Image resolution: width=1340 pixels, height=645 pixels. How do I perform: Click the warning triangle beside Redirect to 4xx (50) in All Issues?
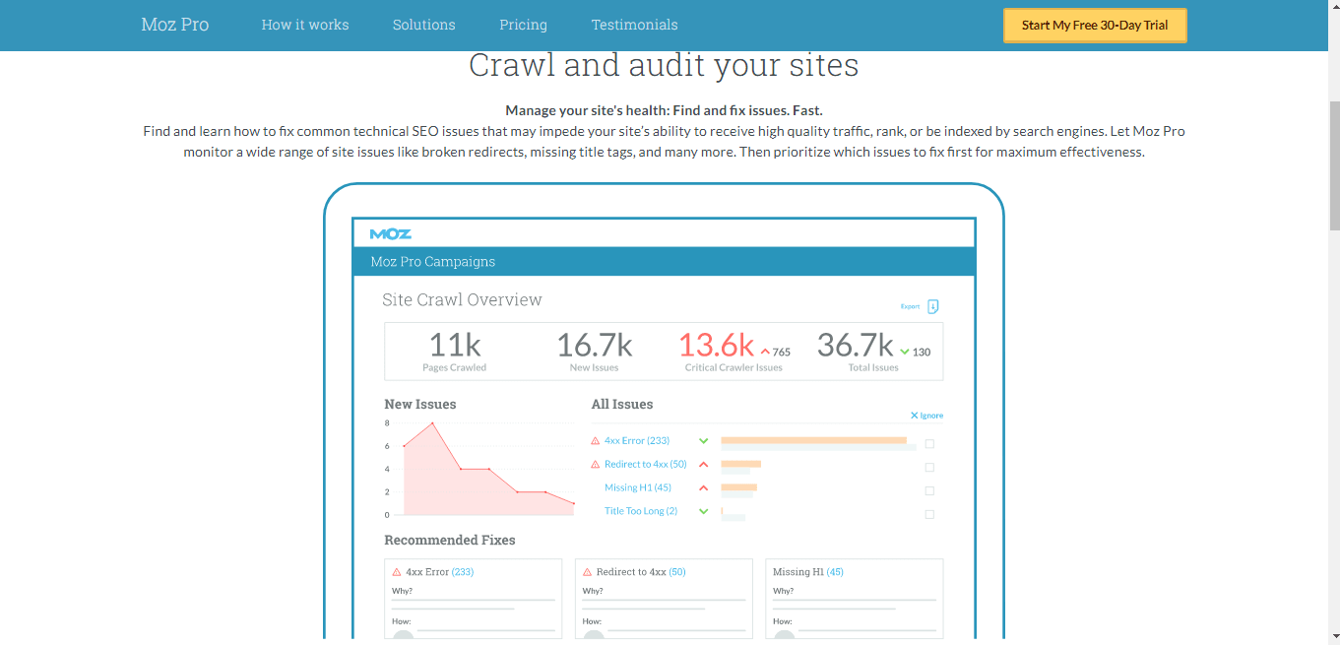595,465
